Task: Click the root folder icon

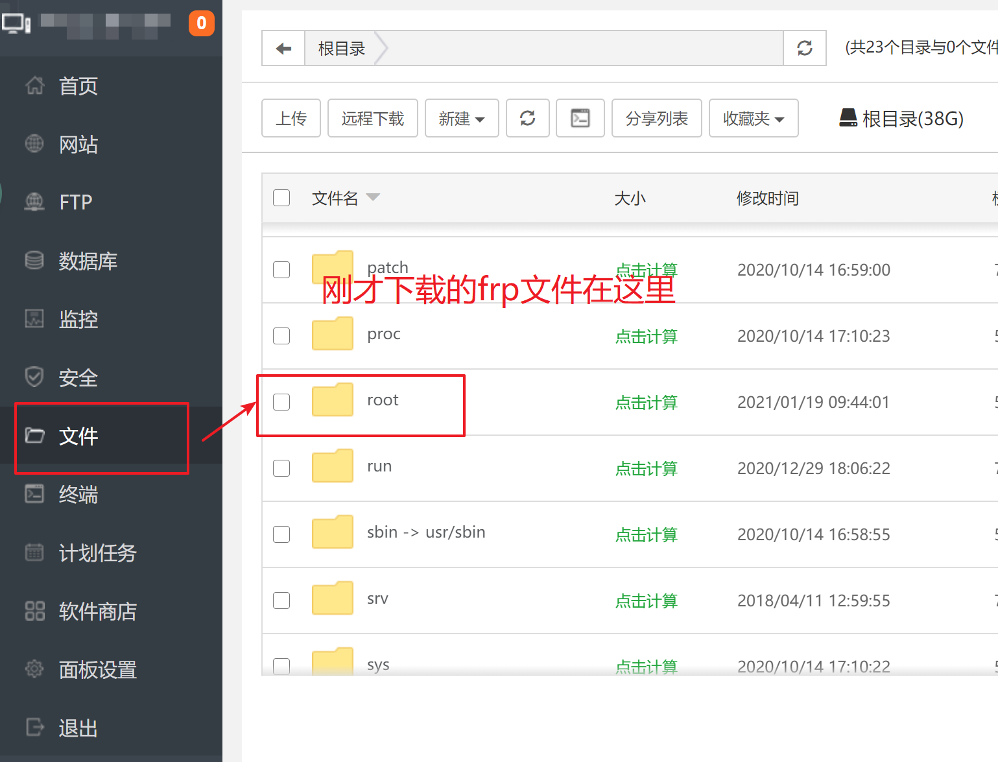Action: click(333, 399)
